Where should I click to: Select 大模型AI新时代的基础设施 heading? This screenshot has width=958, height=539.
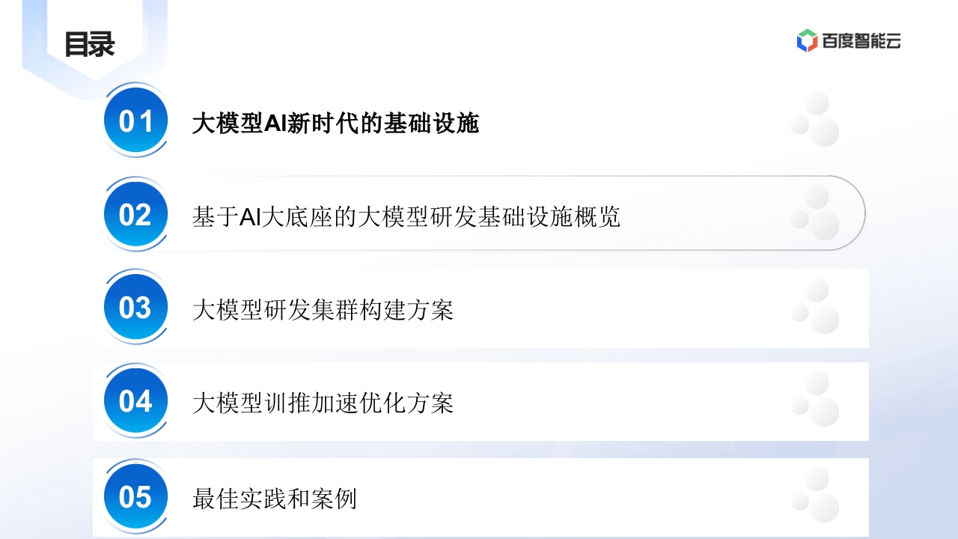pyautogui.click(x=335, y=122)
